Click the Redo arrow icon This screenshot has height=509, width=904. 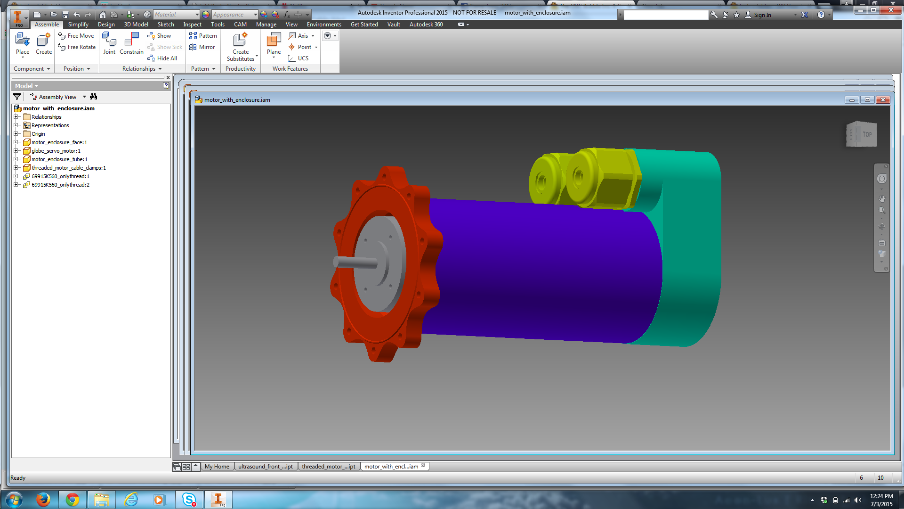tap(88, 15)
